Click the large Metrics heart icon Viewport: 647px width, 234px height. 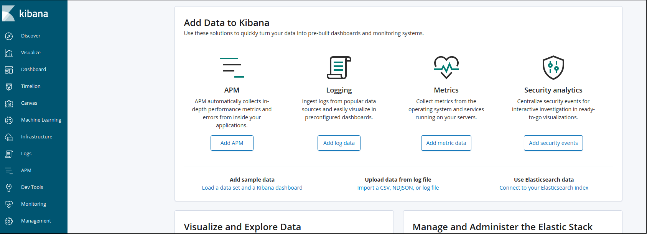coord(446,67)
